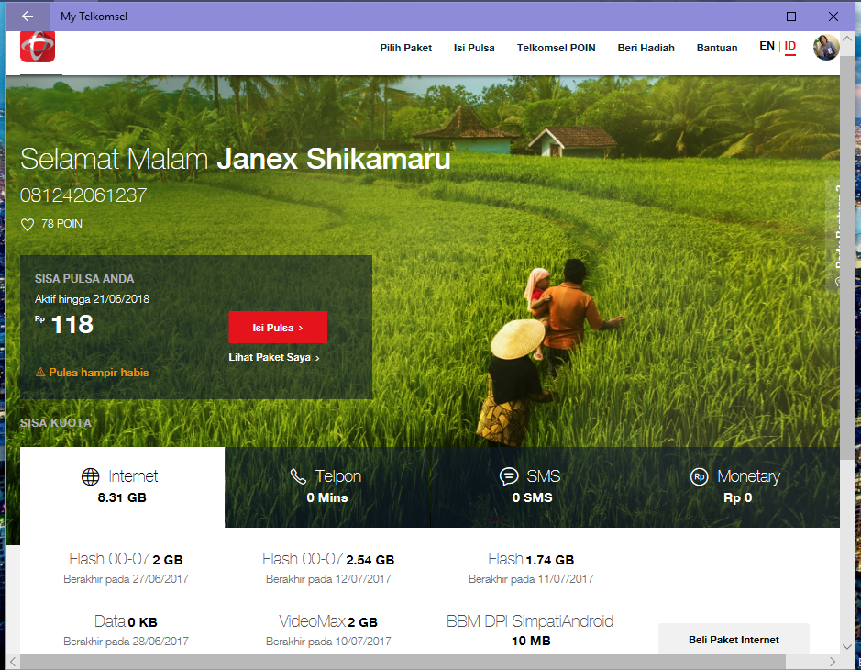This screenshot has width=861, height=670.
Task: Click the vertical side tab on right edge
Action: (833, 237)
